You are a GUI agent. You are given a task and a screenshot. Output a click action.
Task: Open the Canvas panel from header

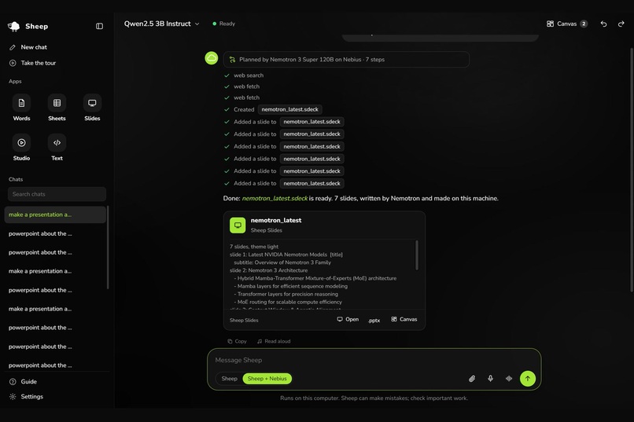(567, 24)
